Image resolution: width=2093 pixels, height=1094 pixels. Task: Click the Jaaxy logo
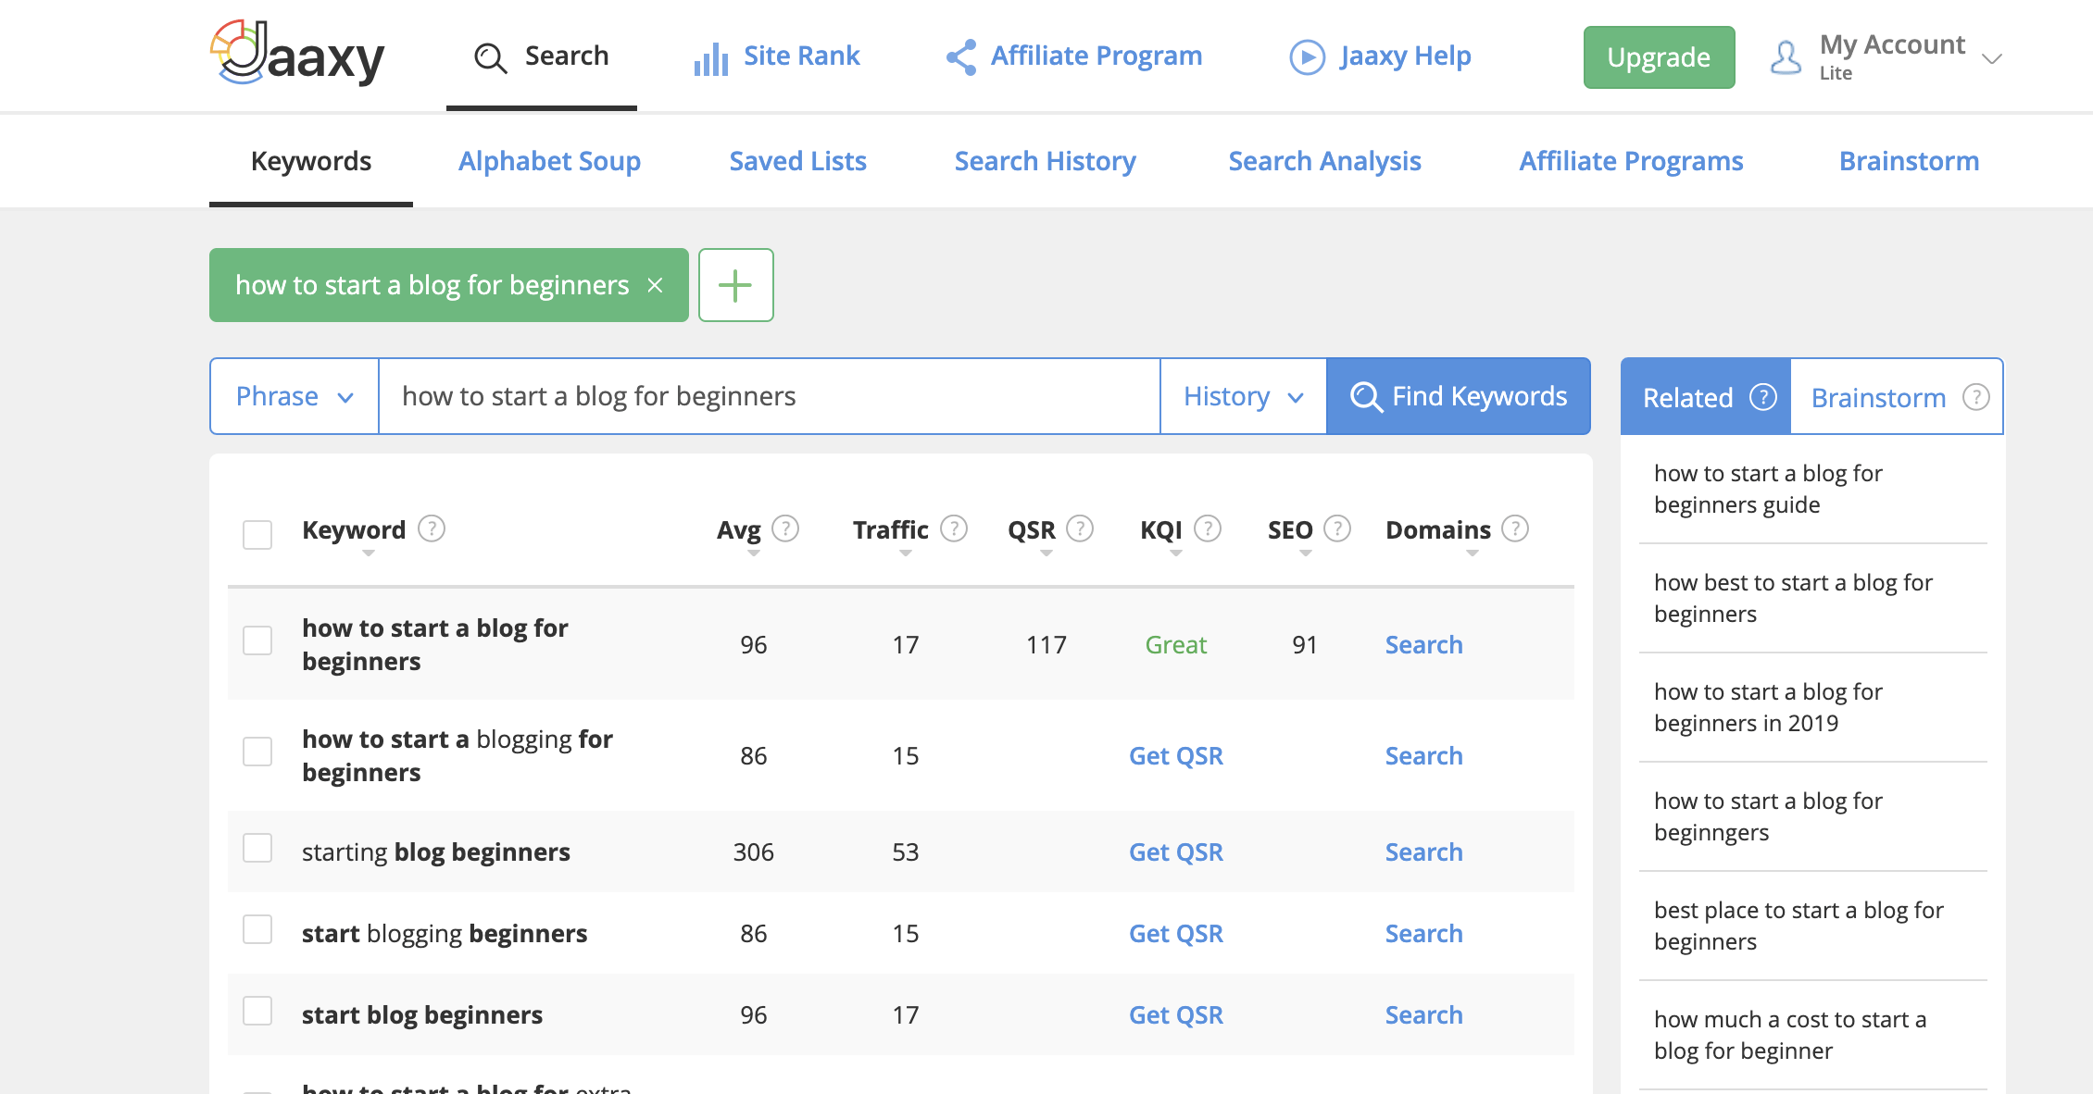[x=296, y=54]
